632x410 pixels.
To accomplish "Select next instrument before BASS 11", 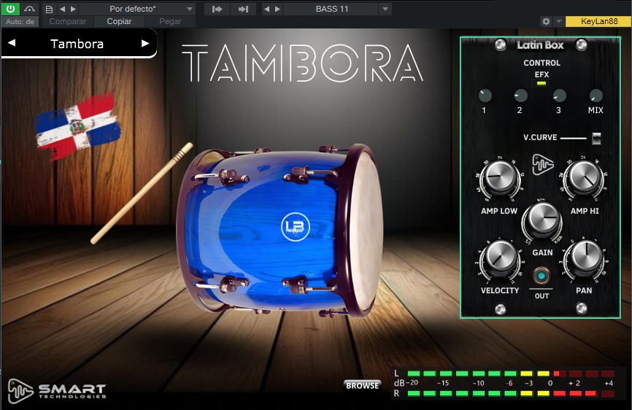I will [277, 9].
